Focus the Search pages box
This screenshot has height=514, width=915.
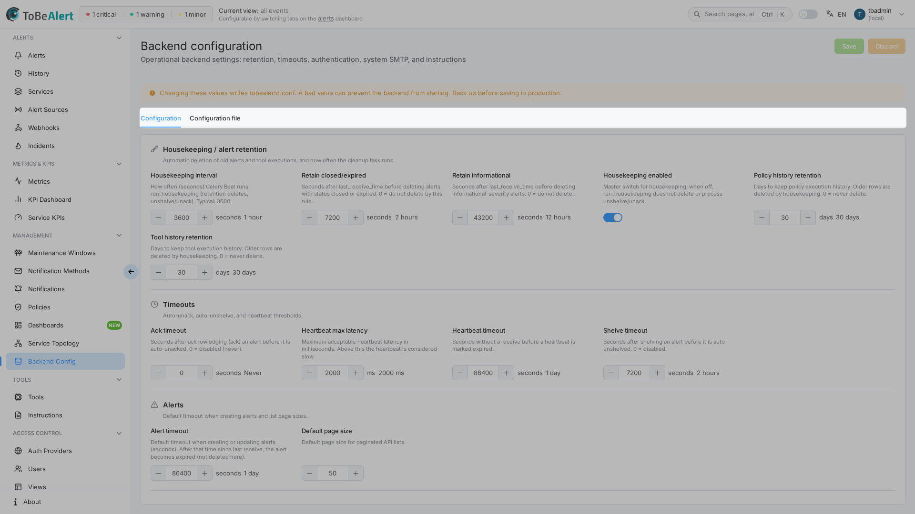click(x=740, y=14)
